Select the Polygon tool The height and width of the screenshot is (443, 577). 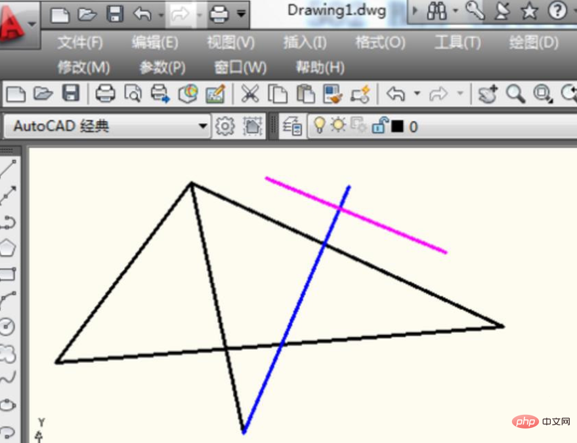(8, 248)
